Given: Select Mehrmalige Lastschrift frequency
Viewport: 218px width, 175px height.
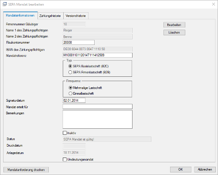Looking at the screenshot, I should [70, 88].
